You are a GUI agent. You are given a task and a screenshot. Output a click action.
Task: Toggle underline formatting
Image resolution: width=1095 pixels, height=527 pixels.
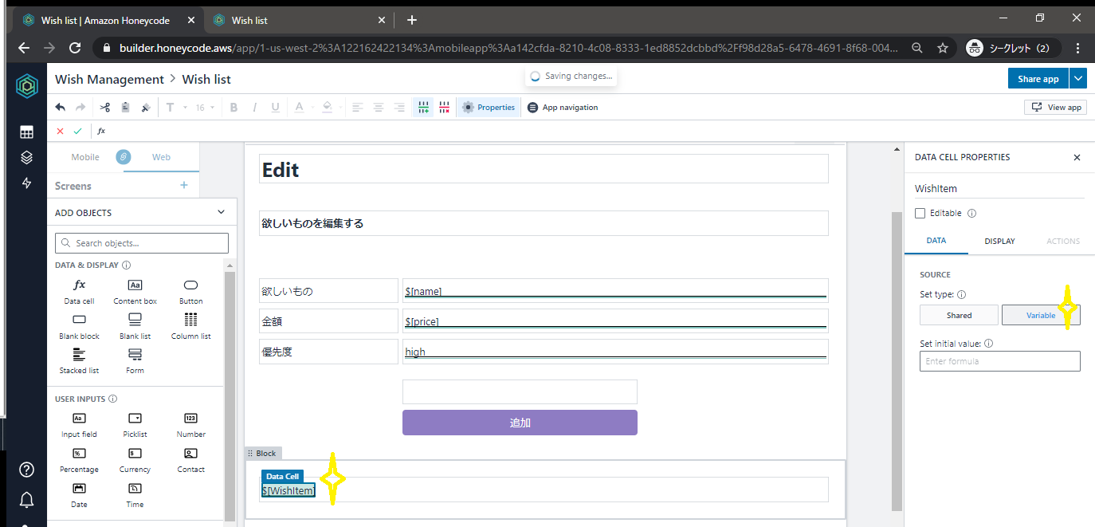(x=276, y=107)
